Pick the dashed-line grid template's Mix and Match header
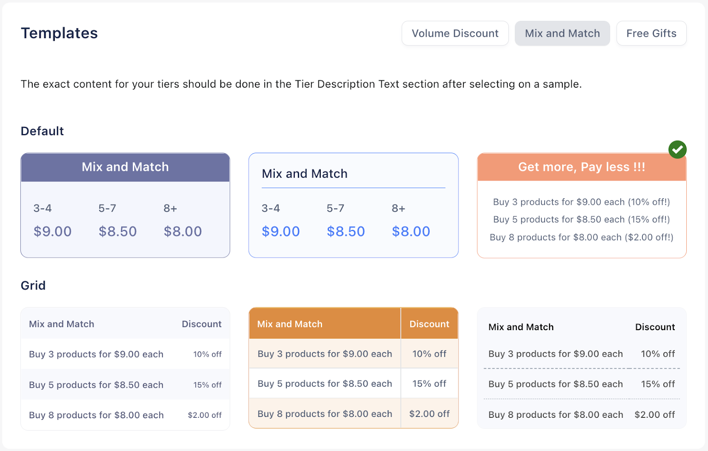Screen dimensions: 708x451 click(521, 327)
